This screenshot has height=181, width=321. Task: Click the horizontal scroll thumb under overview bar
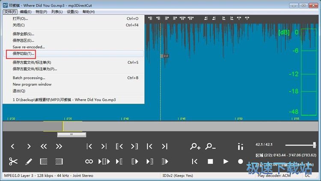[x=71, y=135]
